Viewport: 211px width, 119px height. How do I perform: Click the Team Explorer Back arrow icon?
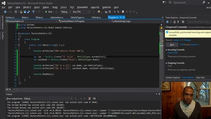[x=167, y=22]
